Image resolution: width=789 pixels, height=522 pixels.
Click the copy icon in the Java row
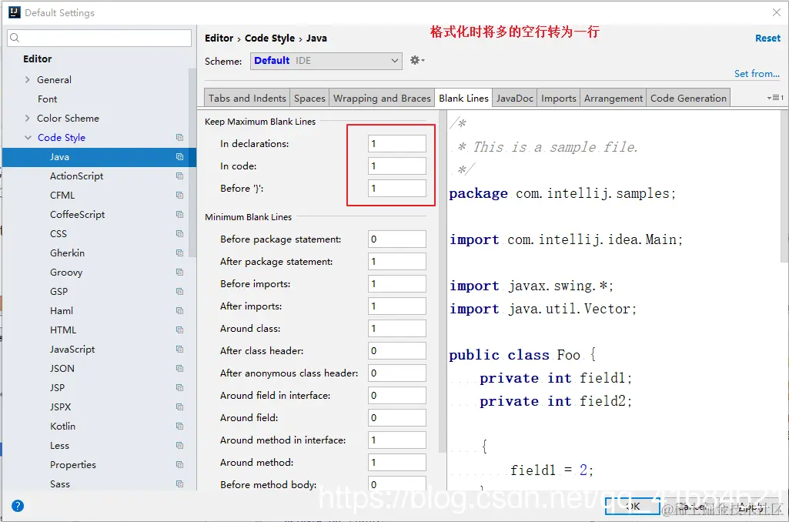[x=179, y=156]
